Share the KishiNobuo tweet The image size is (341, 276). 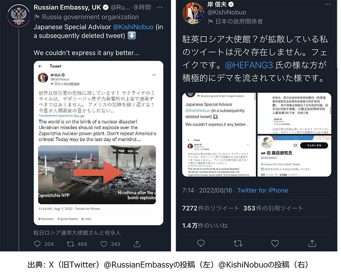(312, 243)
